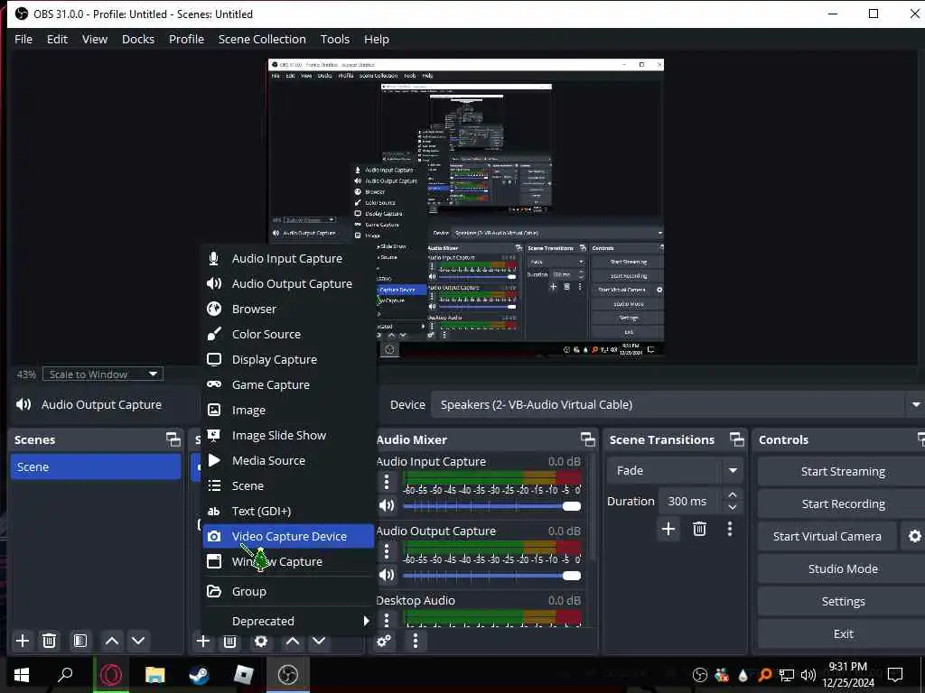Adjust Audio Input Capture volume slider
Image resolution: width=925 pixels, height=693 pixels.
click(x=492, y=506)
